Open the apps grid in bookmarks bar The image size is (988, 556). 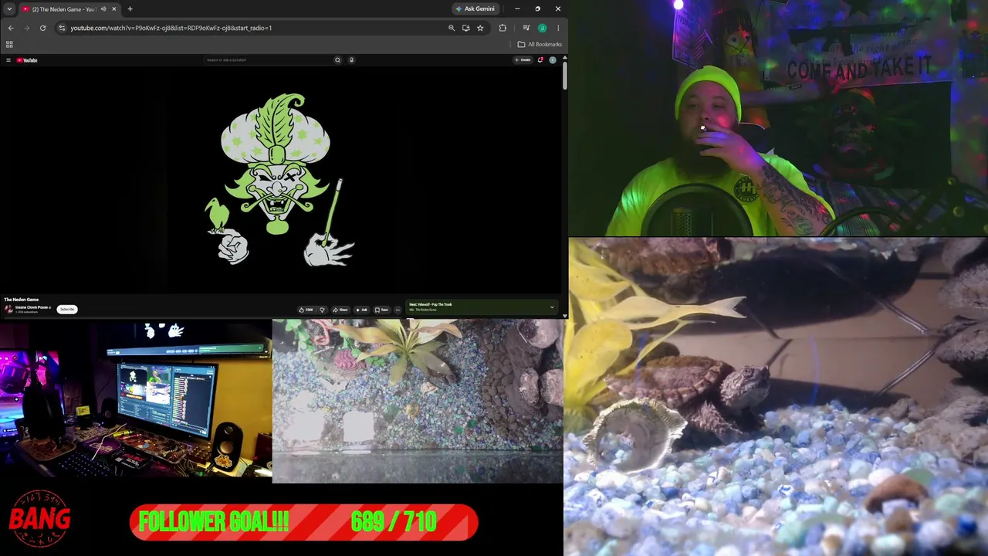point(9,44)
